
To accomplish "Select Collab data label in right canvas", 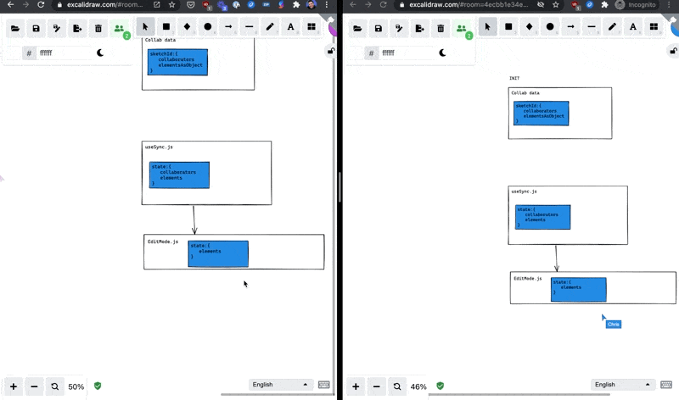I will [x=525, y=93].
